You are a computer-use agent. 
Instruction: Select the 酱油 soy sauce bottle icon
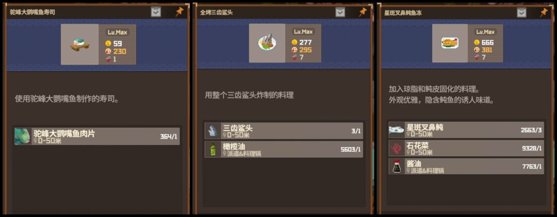pyautogui.click(x=397, y=166)
